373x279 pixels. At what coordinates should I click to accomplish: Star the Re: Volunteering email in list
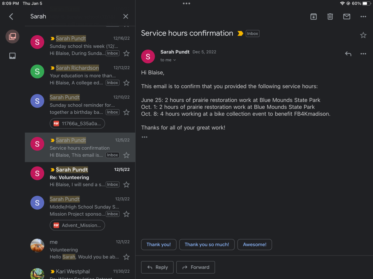pos(126,185)
